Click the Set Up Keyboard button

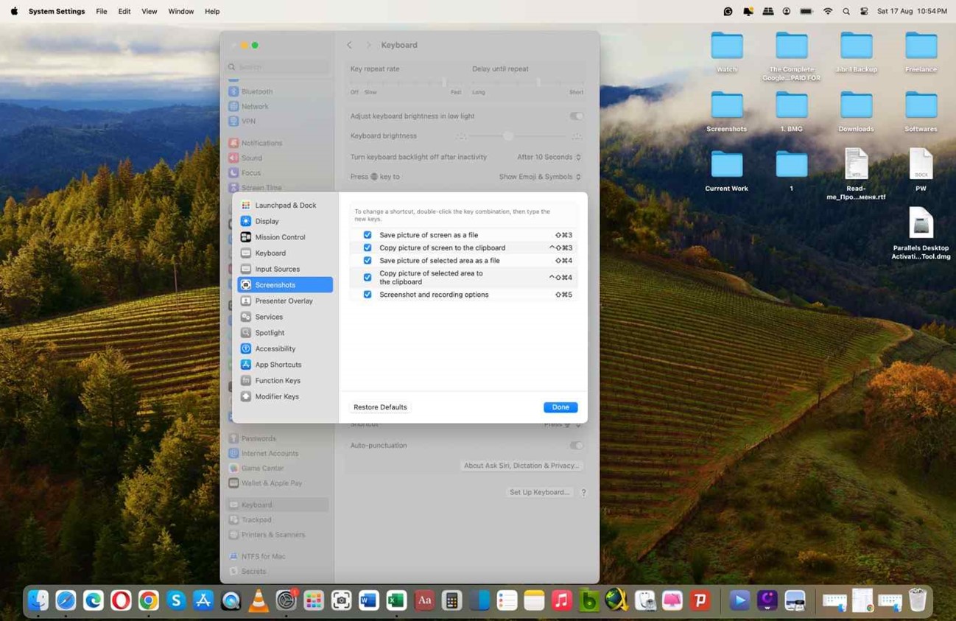pos(540,492)
